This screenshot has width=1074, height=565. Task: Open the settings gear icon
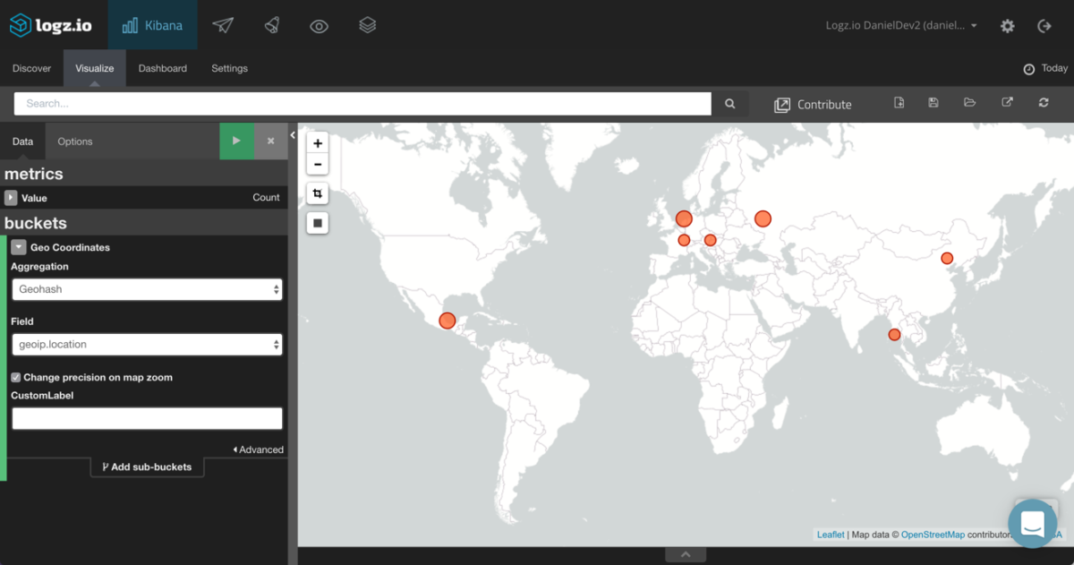[1008, 26]
